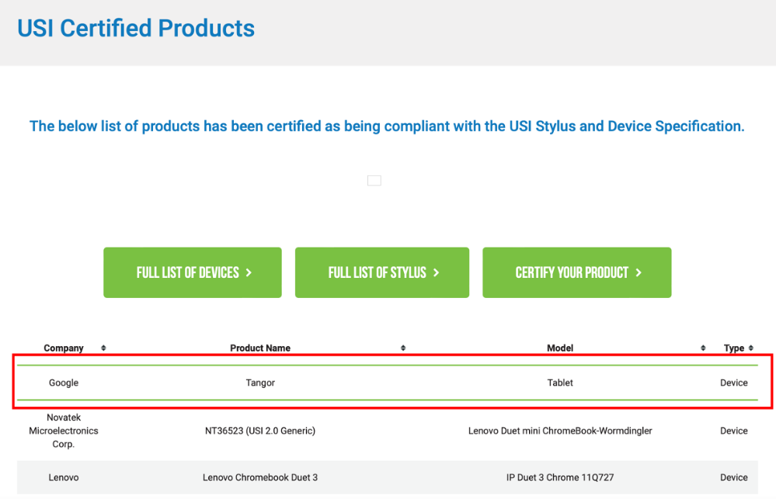Click the sort arrows beside Model header
The width and height of the screenshot is (776, 499).
[703, 348]
